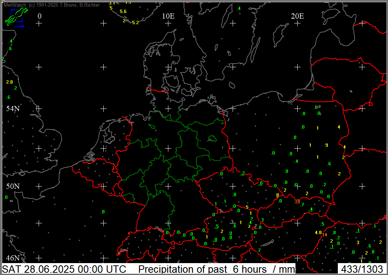Screen dimensions: 388x275
Task: Select the orange '14' precipitation value
Action: [x=325, y=234]
